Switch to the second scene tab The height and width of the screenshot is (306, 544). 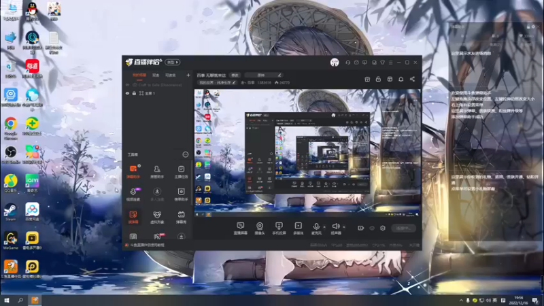(156, 75)
